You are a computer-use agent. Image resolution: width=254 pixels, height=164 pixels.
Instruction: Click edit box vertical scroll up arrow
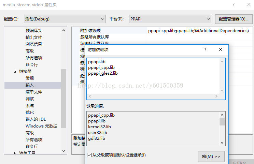tap(222, 61)
